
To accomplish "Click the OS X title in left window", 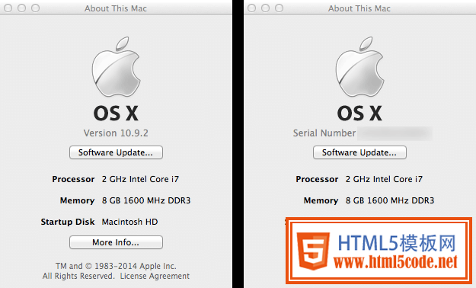I will 116,114.
